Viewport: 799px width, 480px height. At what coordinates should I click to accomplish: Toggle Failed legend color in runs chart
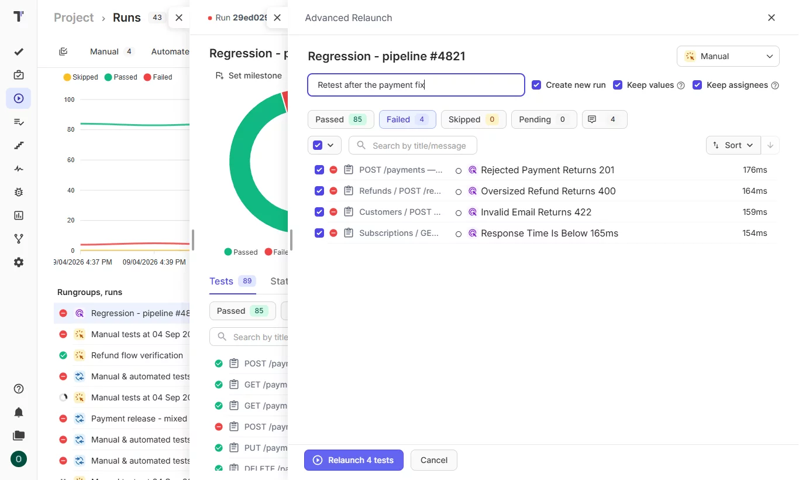tap(147, 77)
